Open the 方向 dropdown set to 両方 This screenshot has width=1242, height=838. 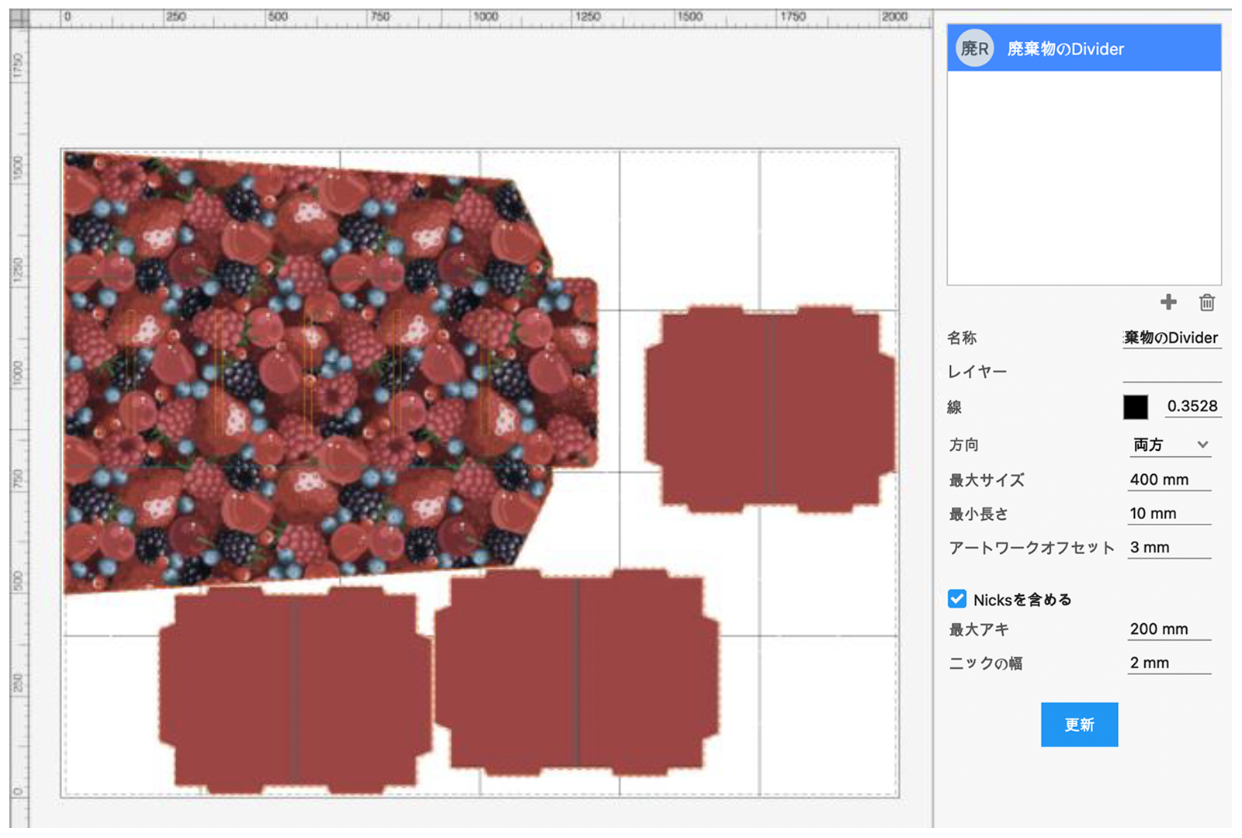click(1170, 445)
